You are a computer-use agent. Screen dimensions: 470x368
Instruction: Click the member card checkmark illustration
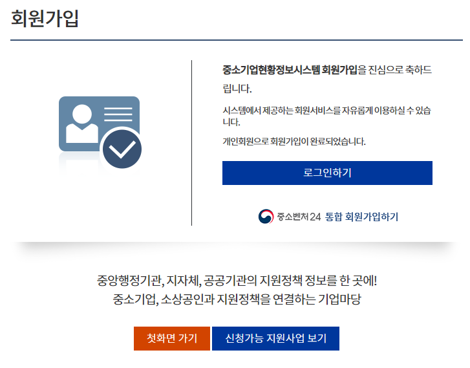(100, 133)
